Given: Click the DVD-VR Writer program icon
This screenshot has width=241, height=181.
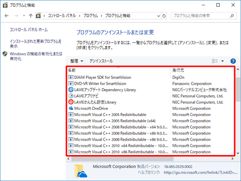Looking at the screenshot, I should pos(71,84).
